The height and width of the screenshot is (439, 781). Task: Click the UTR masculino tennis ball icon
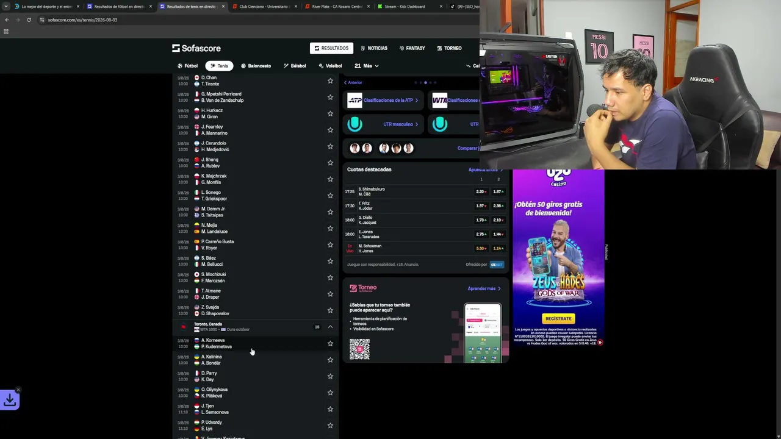pos(355,124)
